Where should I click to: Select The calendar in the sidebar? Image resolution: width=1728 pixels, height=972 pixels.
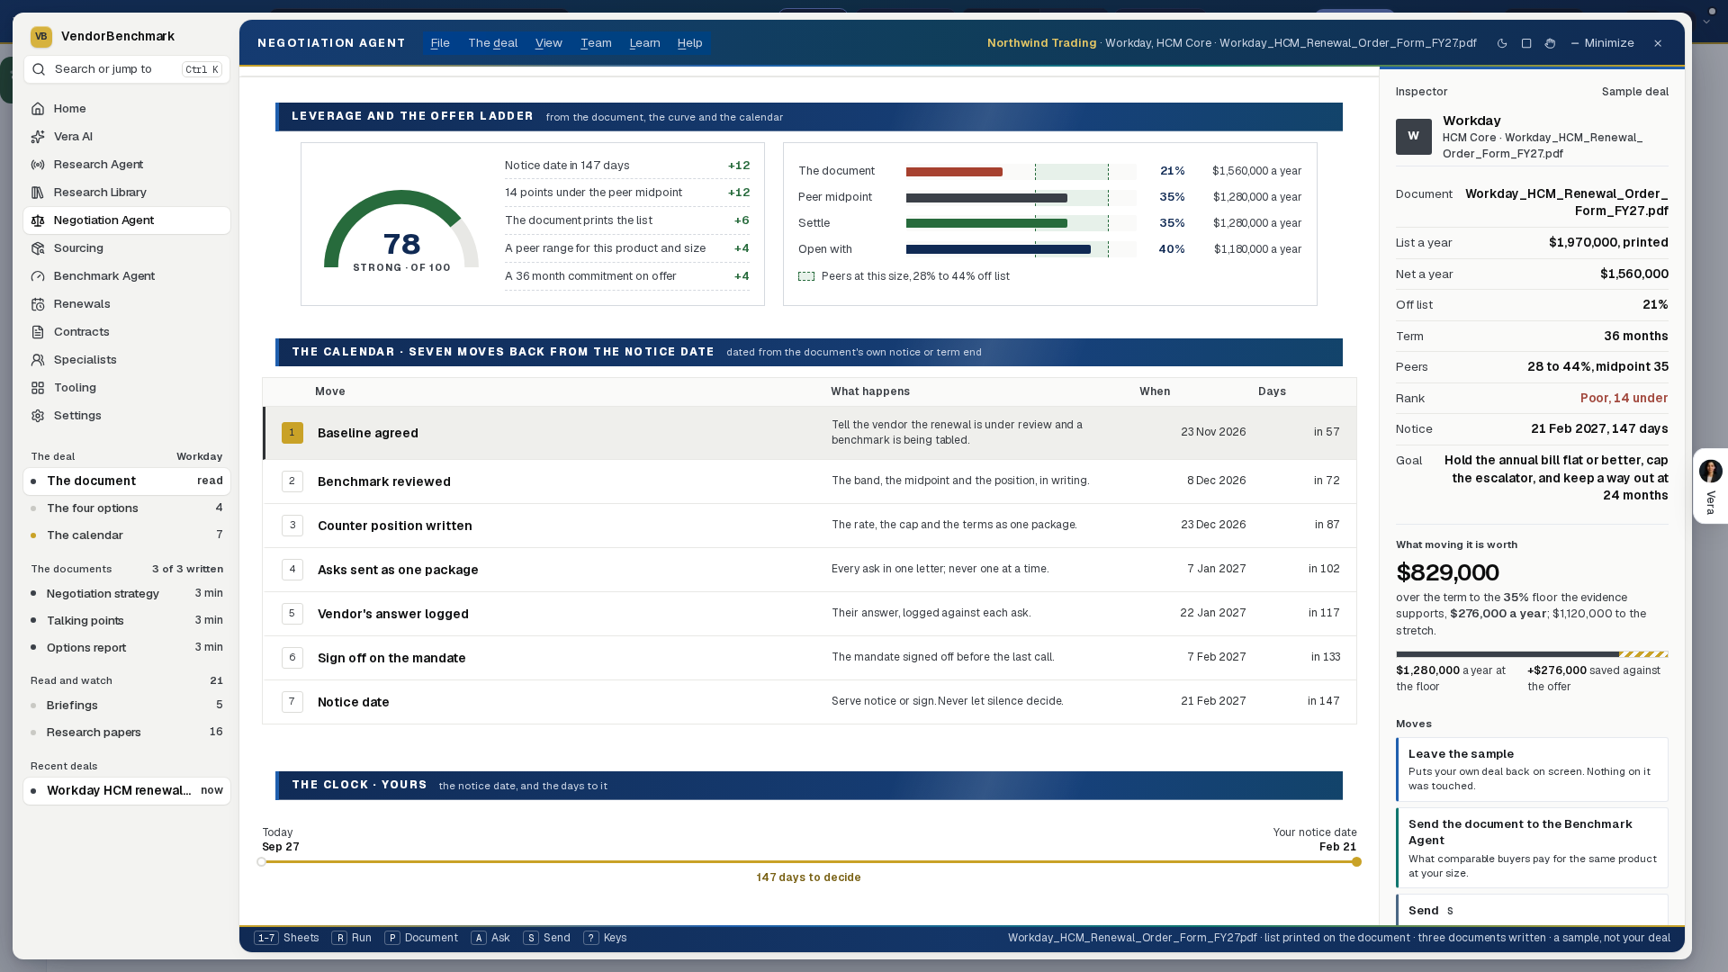127,535
